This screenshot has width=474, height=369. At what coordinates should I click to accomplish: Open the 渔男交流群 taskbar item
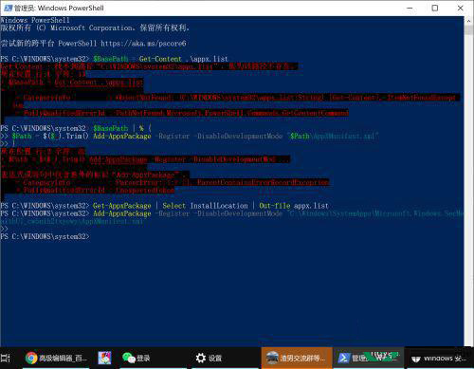coord(297,358)
